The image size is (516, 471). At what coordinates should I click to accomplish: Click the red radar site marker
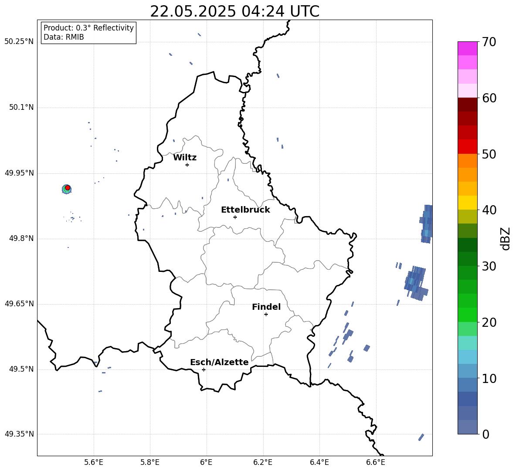tap(68, 187)
